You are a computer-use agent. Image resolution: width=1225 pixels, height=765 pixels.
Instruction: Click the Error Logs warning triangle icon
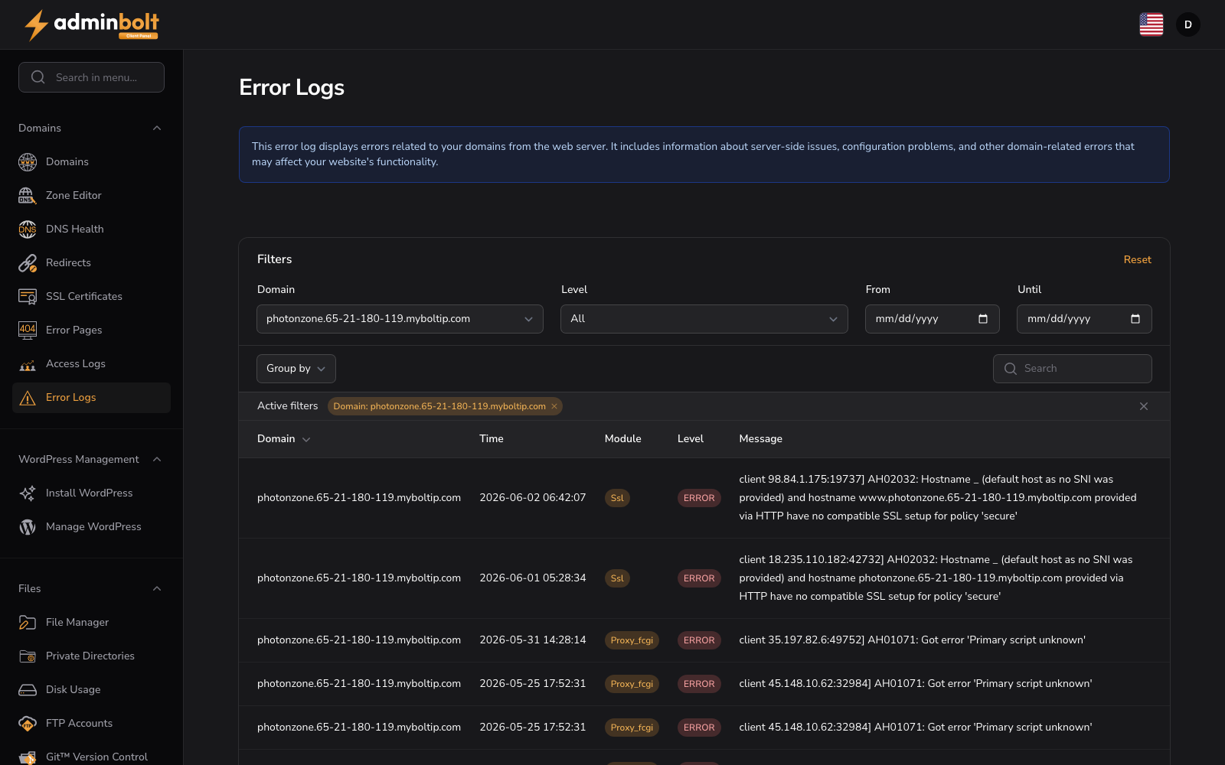point(28,398)
